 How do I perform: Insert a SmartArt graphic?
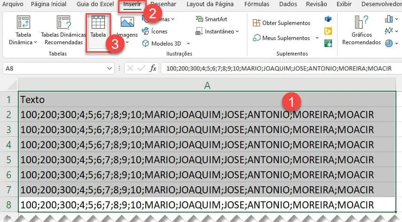click(211, 19)
